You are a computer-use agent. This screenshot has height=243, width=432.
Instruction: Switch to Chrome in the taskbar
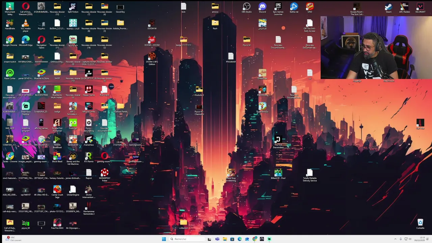[x=254, y=239]
